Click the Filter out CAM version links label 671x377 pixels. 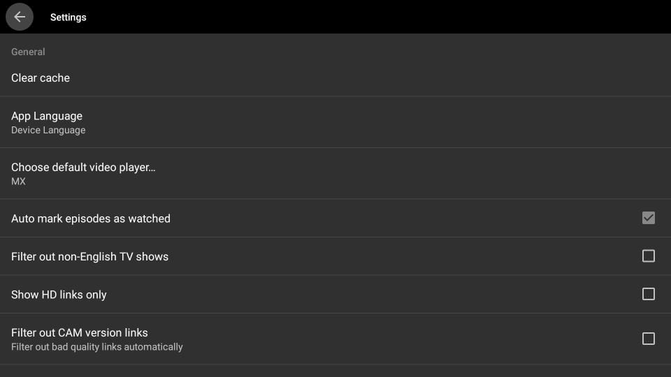pos(80,333)
